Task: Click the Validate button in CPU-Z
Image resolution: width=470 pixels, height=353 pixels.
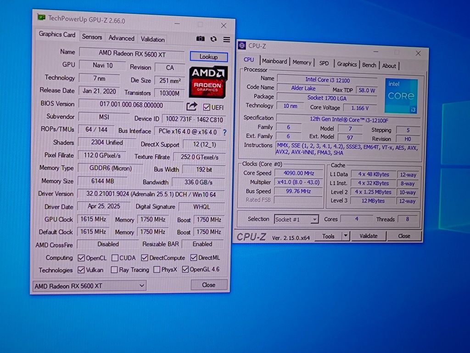Action: click(x=369, y=236)
